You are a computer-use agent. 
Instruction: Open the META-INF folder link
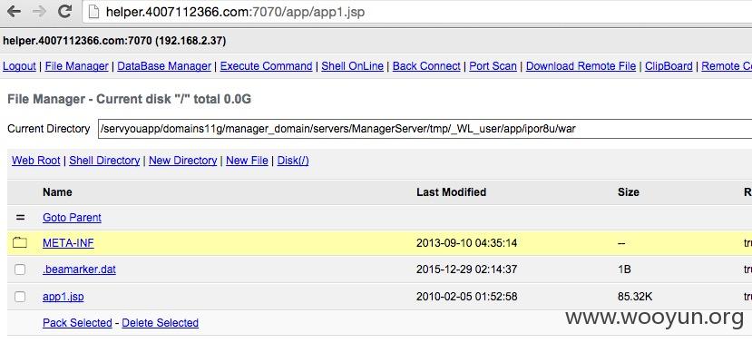68,243
